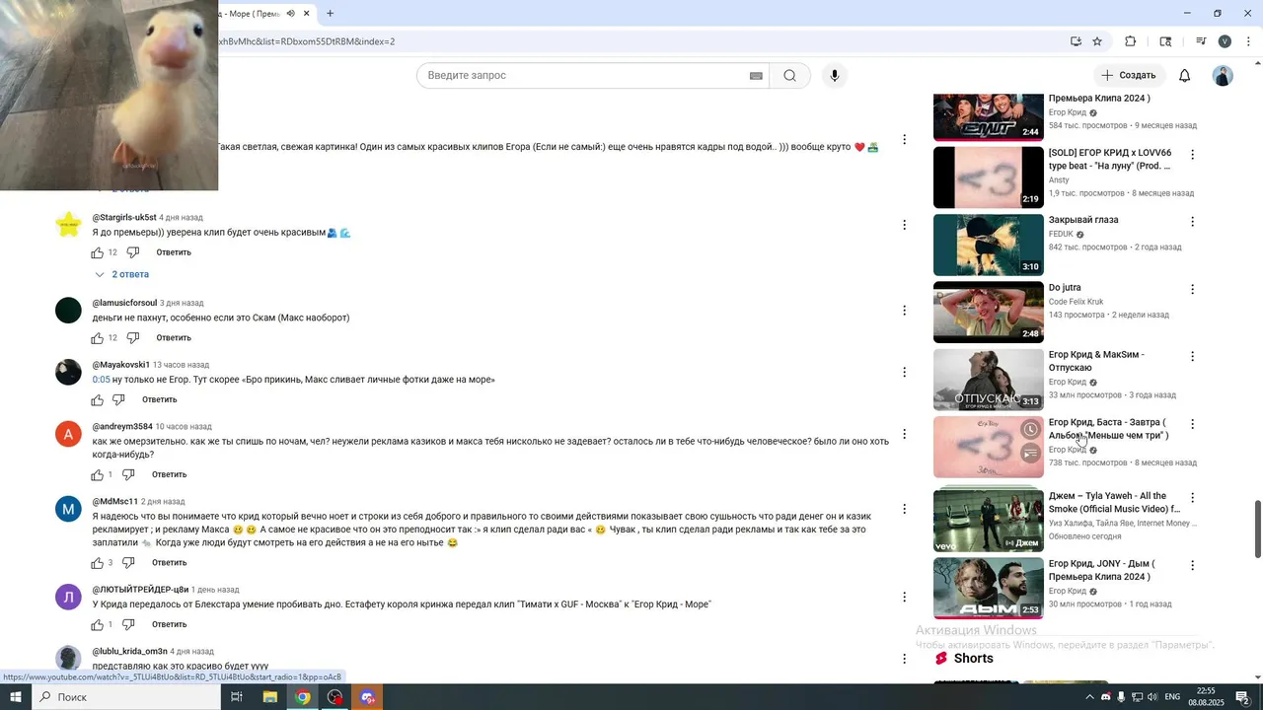Open @MdMsc11 channel name link
Screen dimensions: 1263x710
pyautogui.click(x=114, y=502)
